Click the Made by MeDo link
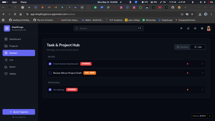 click(x=199, y=116)
